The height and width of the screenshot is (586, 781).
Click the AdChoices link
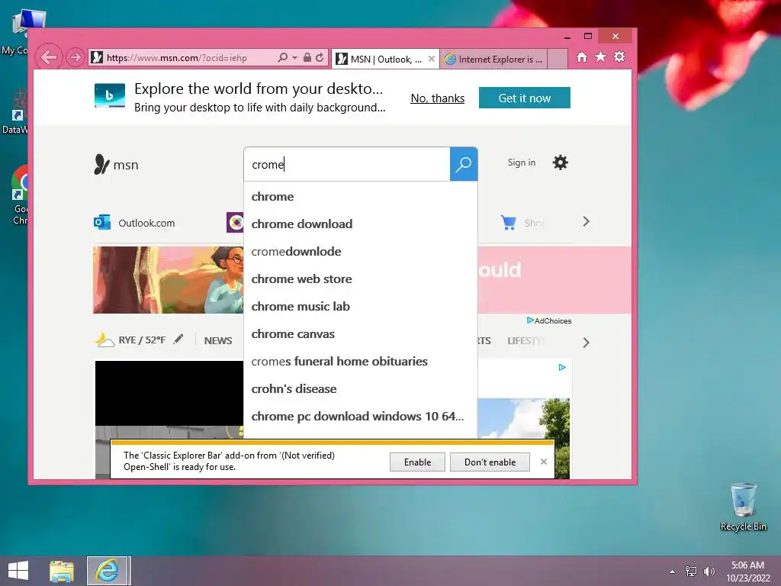549,321
